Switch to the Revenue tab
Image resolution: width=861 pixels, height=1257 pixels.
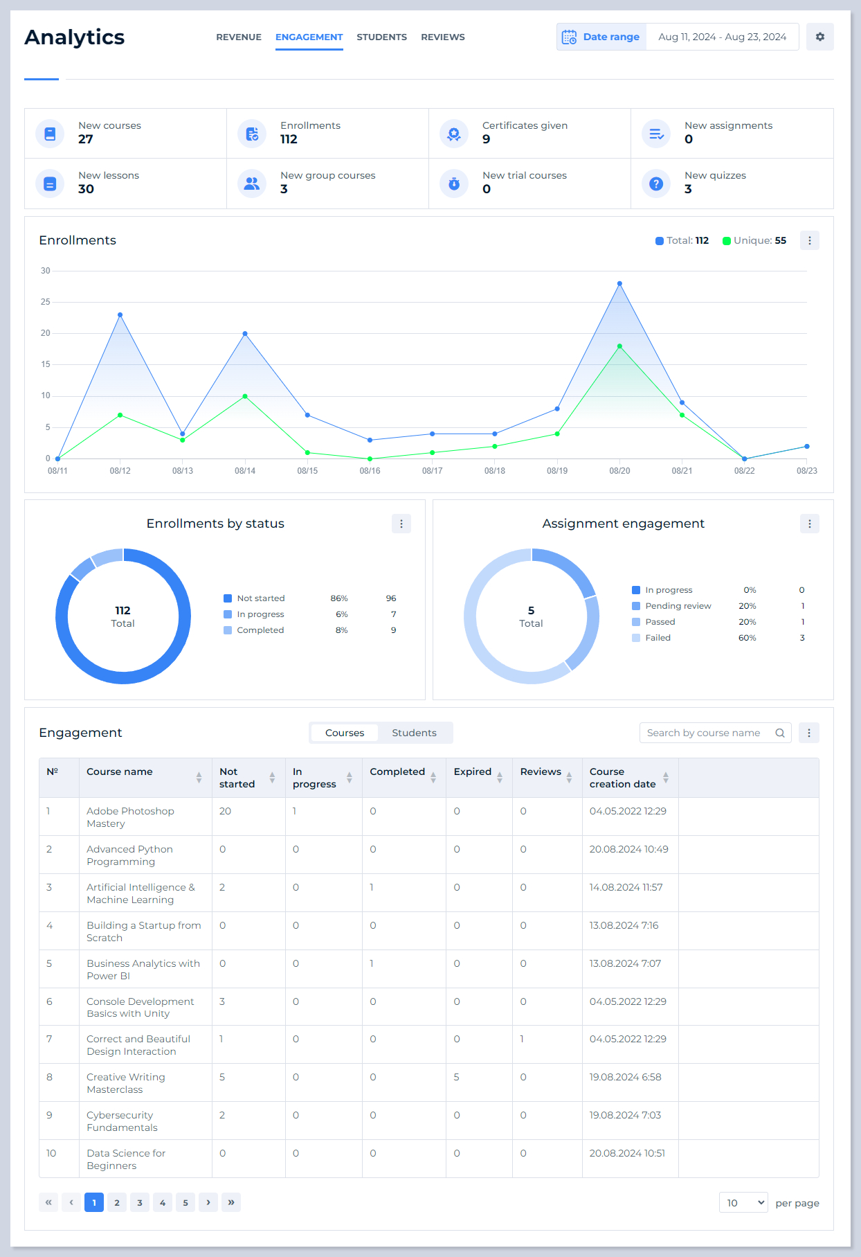click(239, 37)
